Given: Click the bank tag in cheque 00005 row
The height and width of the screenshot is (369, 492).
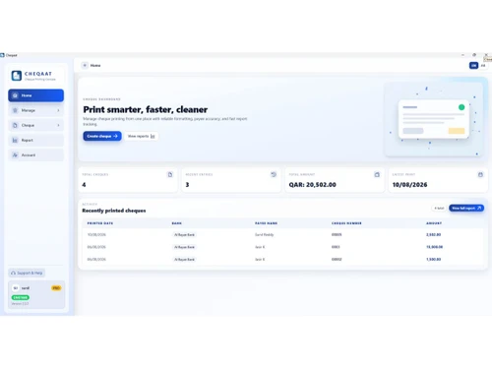Looking at the screenshot, I should tap(184, 235).
